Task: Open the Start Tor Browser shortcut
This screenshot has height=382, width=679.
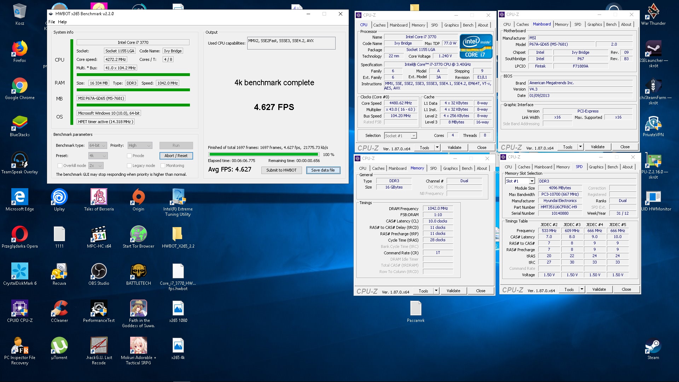Action: click(x=139, y=237)
